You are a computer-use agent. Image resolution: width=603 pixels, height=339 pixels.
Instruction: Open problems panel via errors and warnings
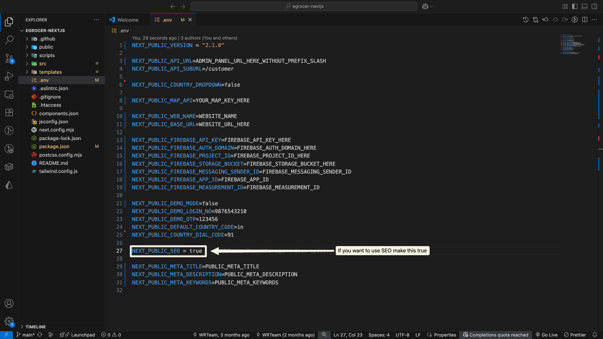pyautogui.click(x=111, y=335)
